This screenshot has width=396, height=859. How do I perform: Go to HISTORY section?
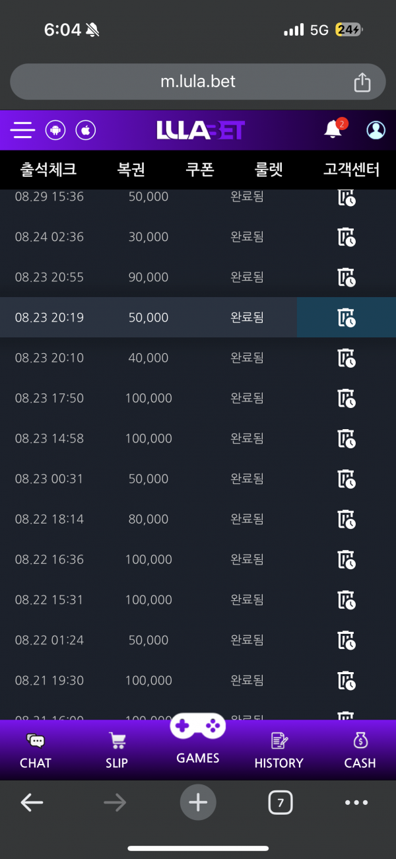tap(279, 751)
